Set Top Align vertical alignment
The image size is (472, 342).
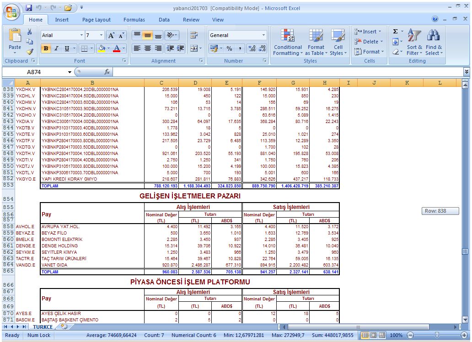point(137,35)
